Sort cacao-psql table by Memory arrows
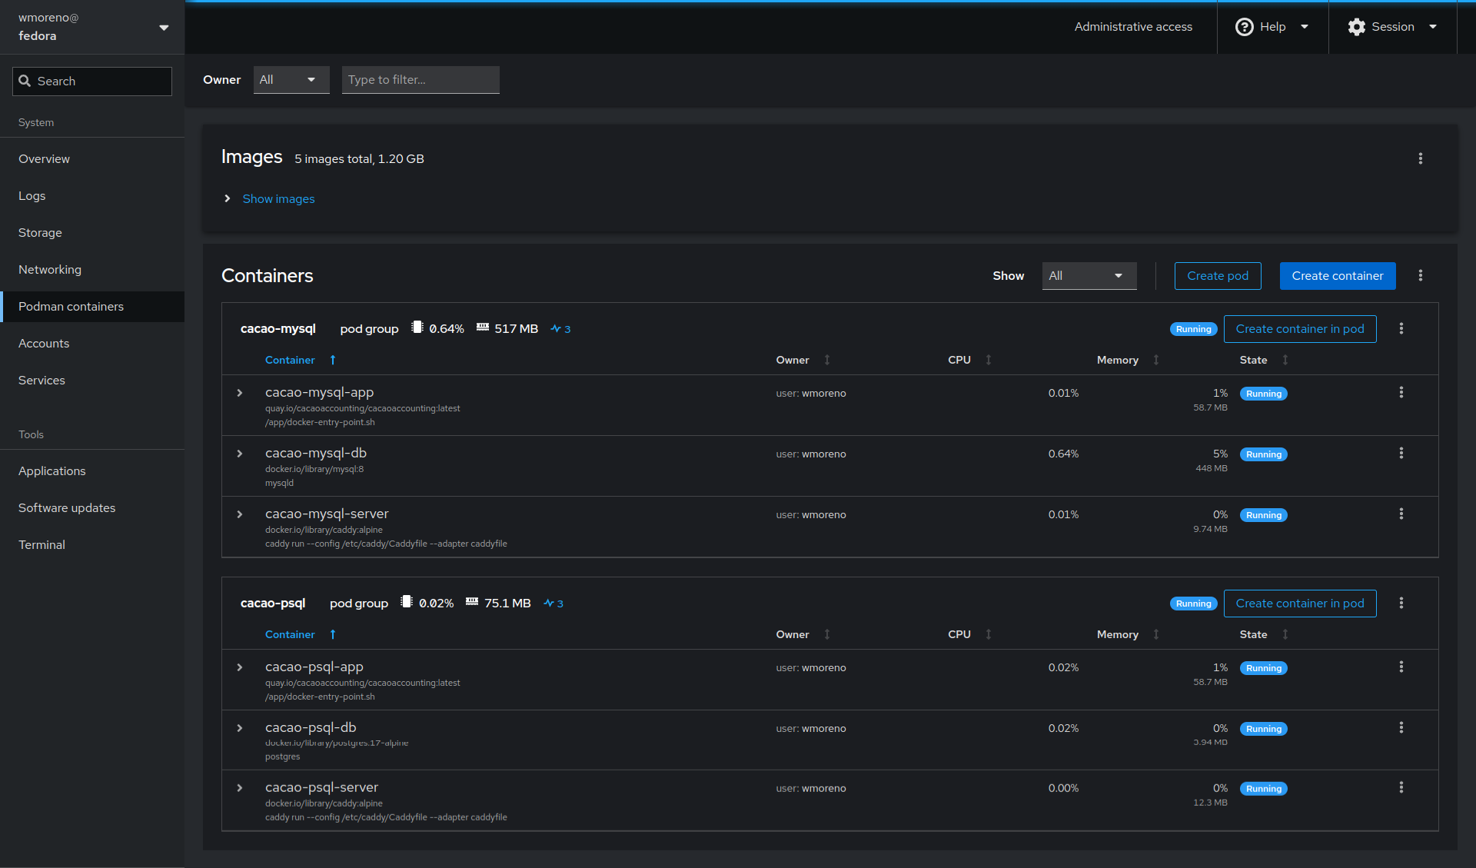The image size is (1476, 868). [x=1156, y=634]
